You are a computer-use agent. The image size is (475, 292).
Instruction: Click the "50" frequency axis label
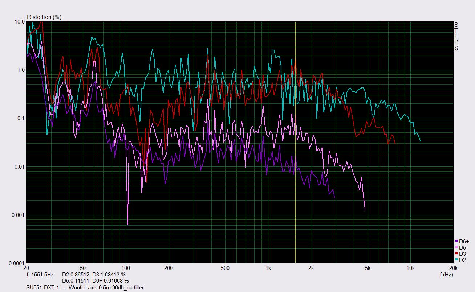coord(83,268)
